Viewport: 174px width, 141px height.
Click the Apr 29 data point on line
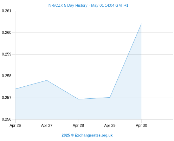pos(110,97)
